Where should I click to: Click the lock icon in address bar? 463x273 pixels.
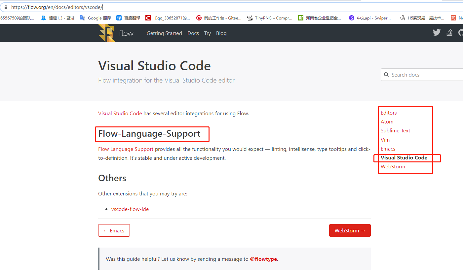click(x=6, y=7)
